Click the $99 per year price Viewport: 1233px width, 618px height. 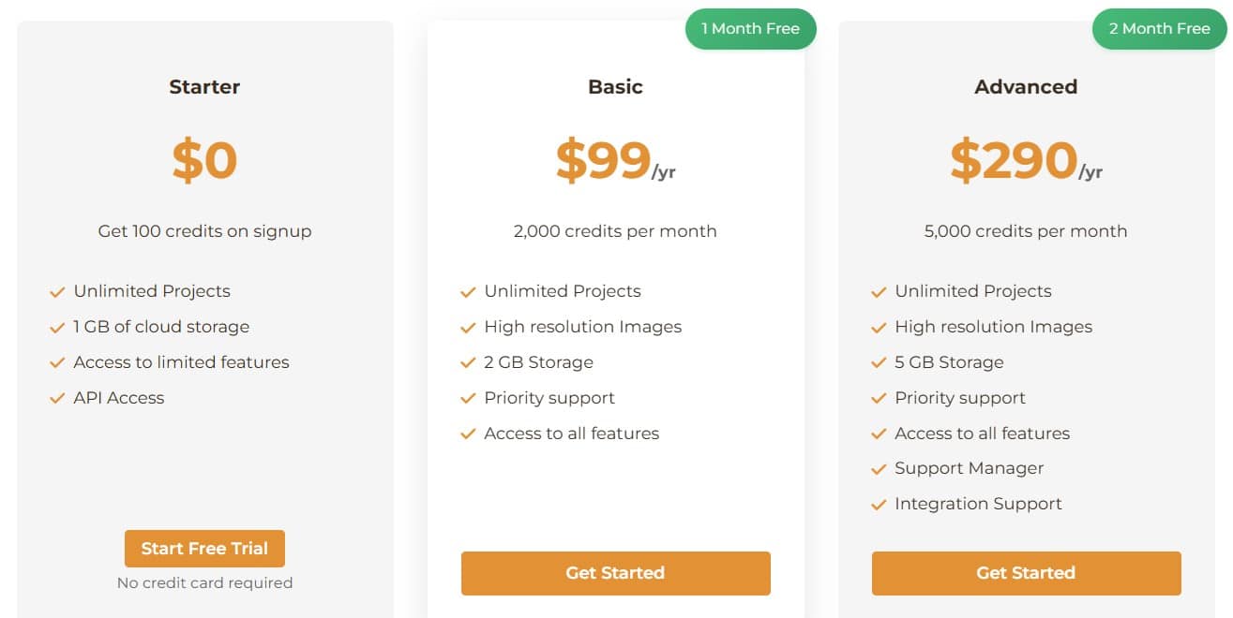tap(615, 161)
